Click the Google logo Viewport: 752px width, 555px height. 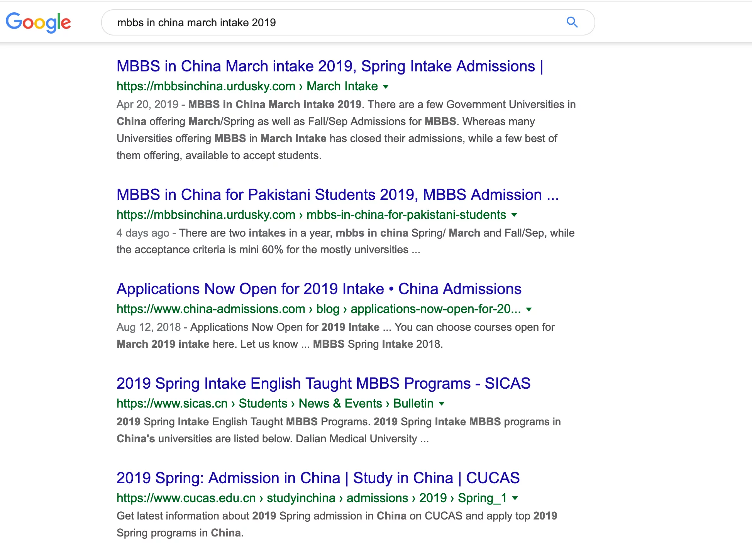pyautogui.click(x=38, y=22)
